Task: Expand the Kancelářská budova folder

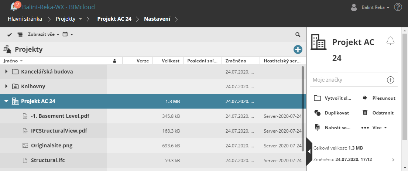Action: [x=6, y=72]
